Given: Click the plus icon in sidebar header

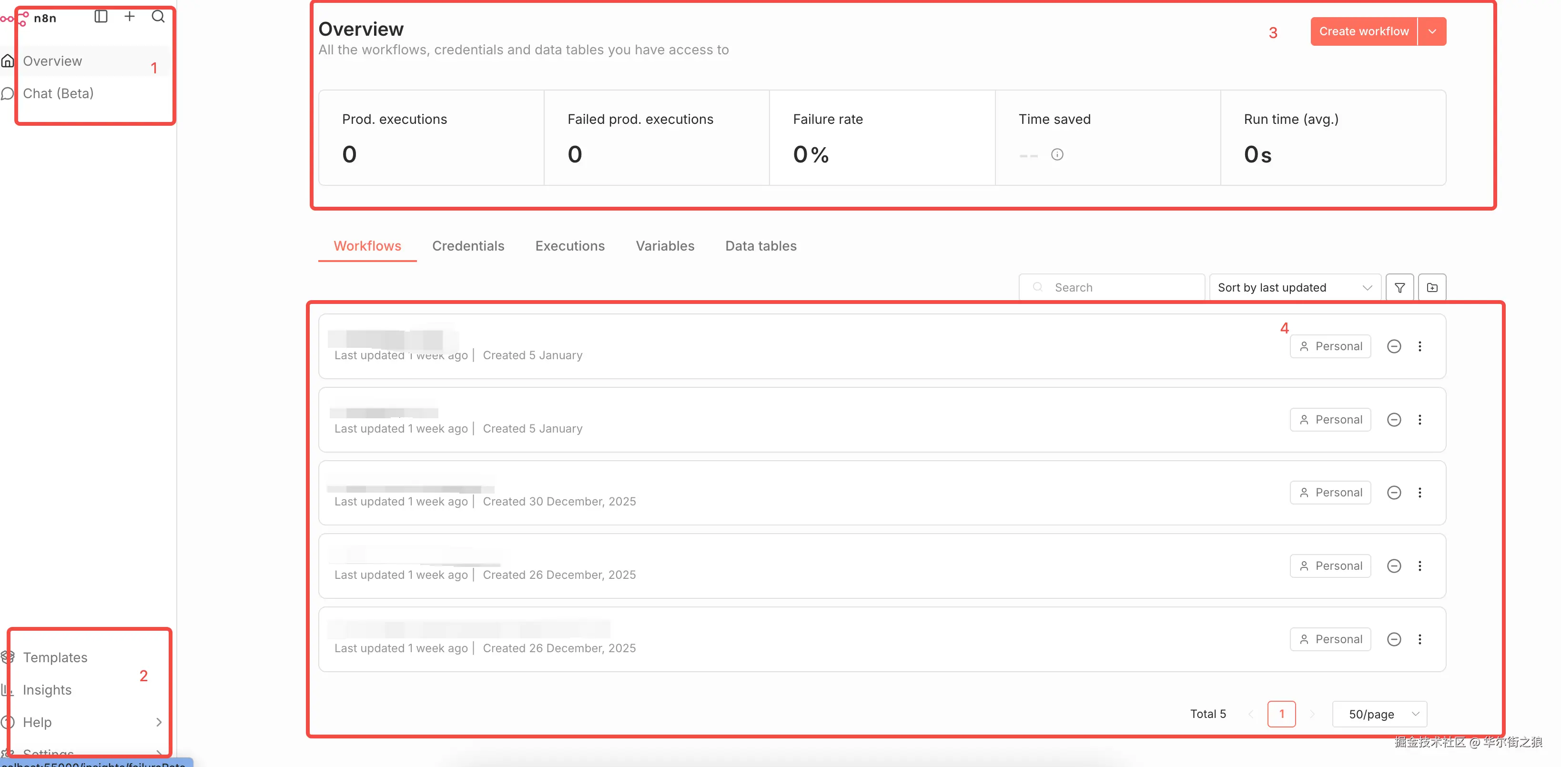Looking at the screenshot, I should pos(129,17).
